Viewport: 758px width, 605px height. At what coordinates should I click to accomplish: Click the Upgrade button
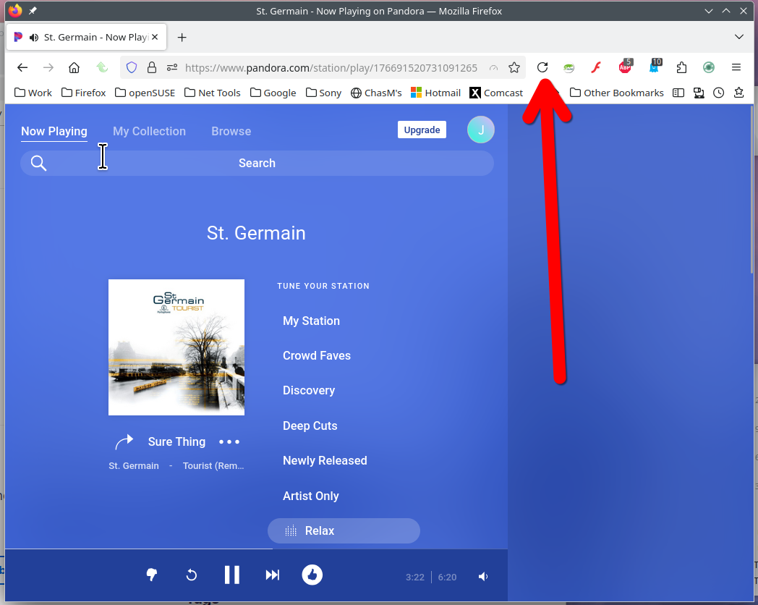click(x=422, y=130)
